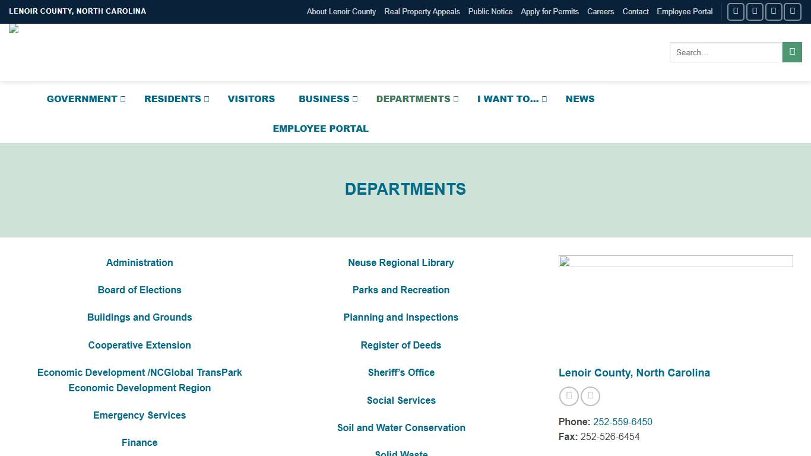
Task: Click the first circular social icon in sidebar
Action: click(x=569, y=396)
